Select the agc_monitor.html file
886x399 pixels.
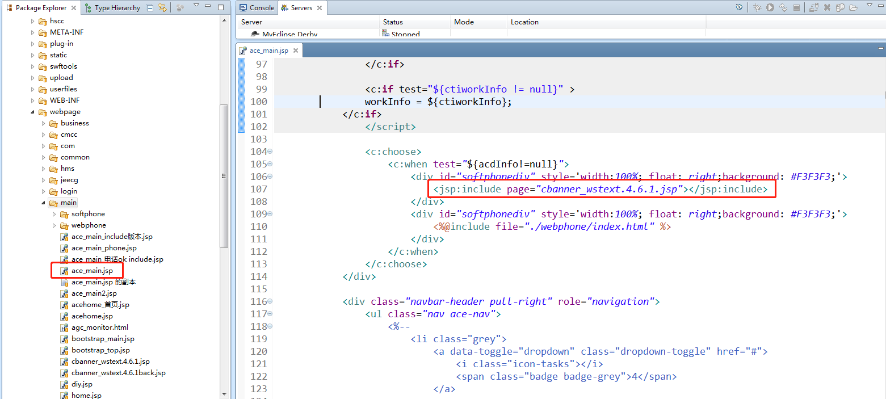pyautogui.click(x=100, y=327)
